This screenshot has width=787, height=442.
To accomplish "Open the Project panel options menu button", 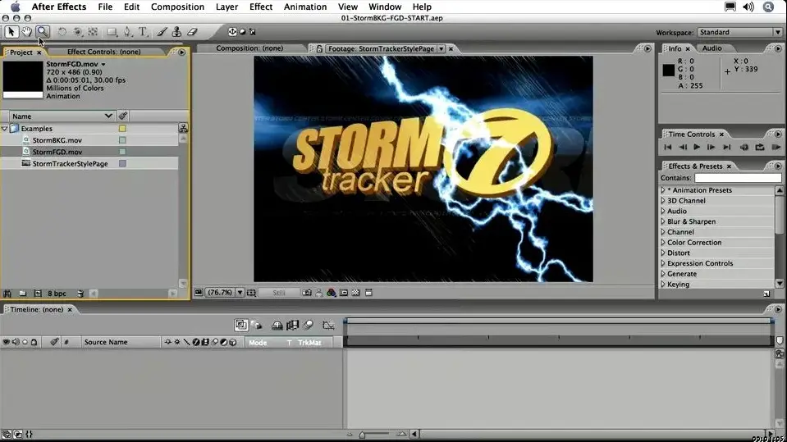I will point(181,52).
